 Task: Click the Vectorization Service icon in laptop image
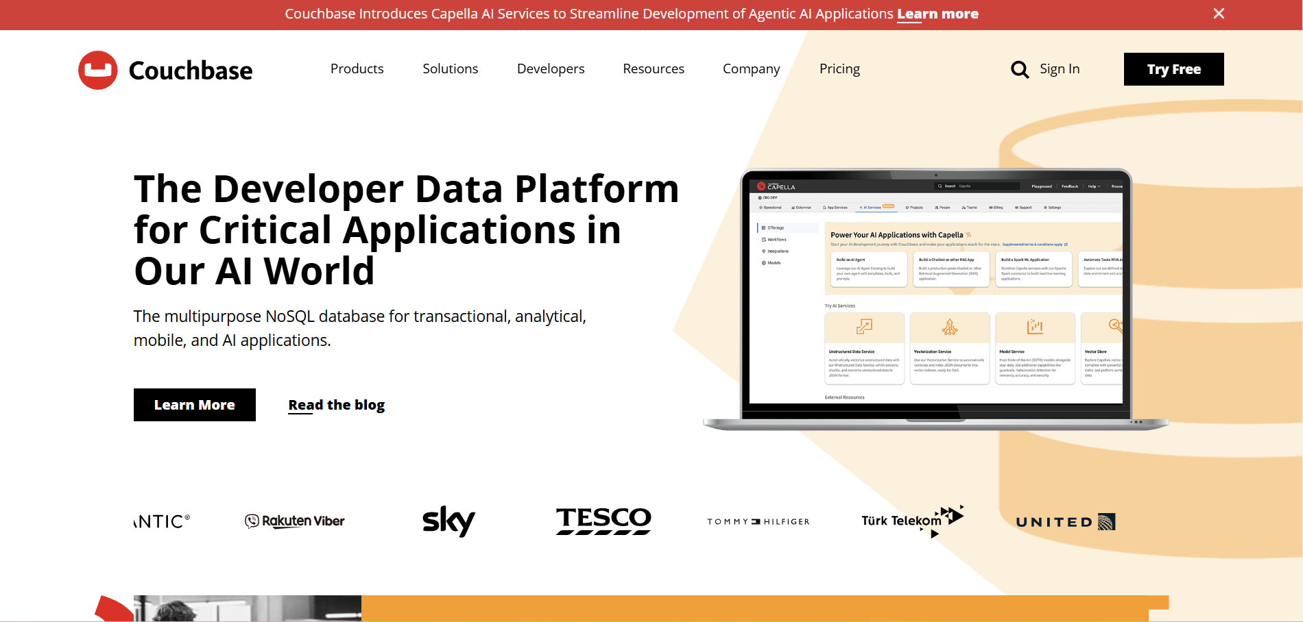[x=950, y=327]
